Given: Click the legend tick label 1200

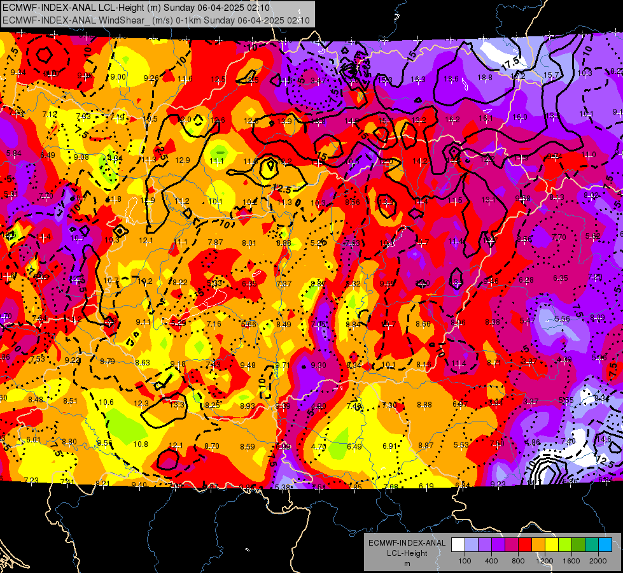Looking at the screenshot, I should (544, 561).
